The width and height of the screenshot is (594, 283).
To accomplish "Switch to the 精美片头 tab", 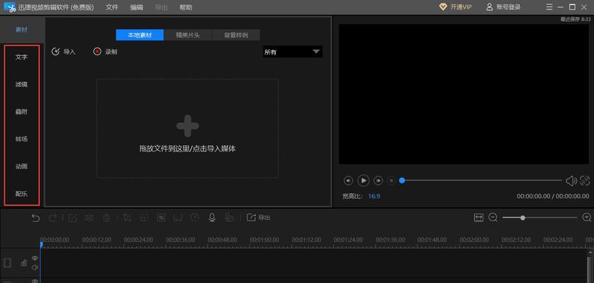I will pyautogui.click(x=188, y=35).
